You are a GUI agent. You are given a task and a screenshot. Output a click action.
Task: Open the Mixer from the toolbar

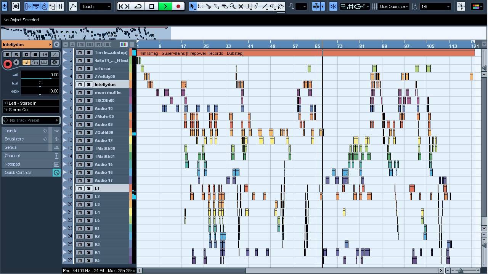click(61, 6)
